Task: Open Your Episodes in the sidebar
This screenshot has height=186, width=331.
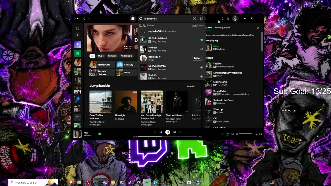Action: pos(78,53)
